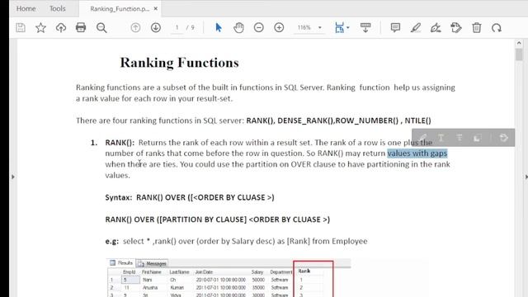Click the vertical scrollbar thumb
The image size is (528, 297).
(x=519, y=54)
